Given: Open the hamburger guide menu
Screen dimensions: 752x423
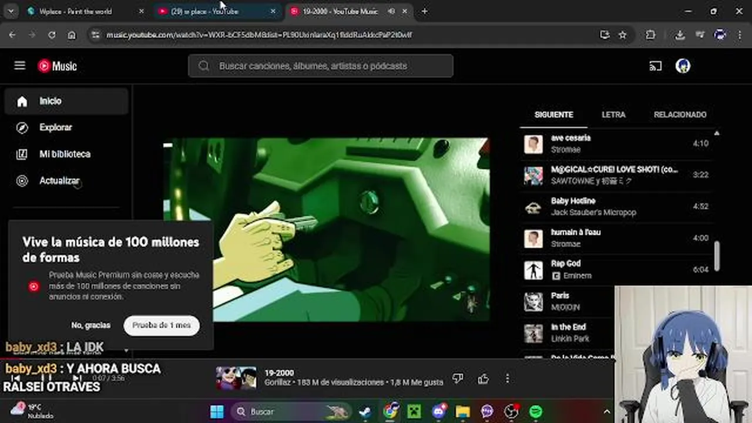Looking at the screenshot, I should [20, 66].
